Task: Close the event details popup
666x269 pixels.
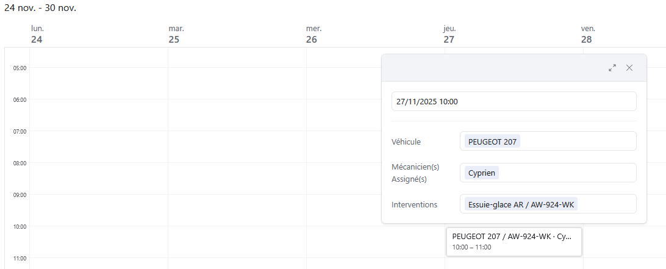Action: (629, 68)
